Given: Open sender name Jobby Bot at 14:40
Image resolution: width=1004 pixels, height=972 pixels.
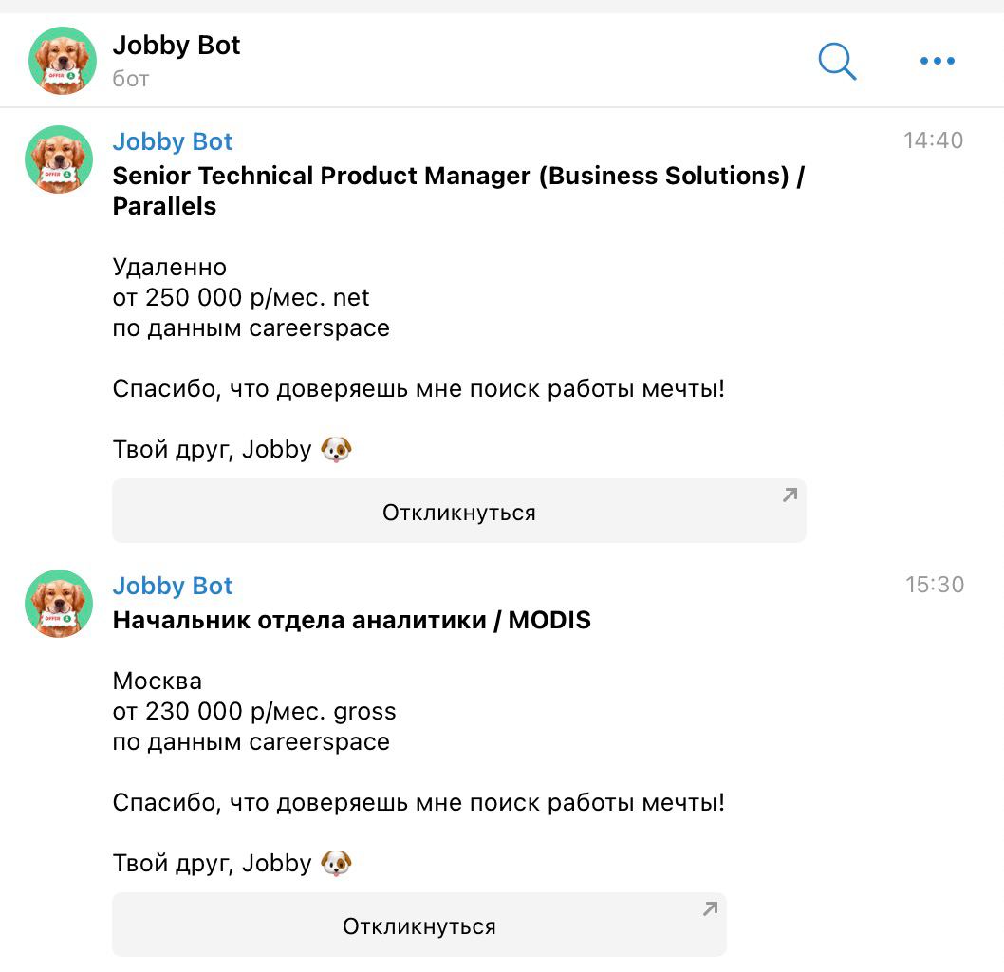Looking at the screenshot, I should coord(173,141).
